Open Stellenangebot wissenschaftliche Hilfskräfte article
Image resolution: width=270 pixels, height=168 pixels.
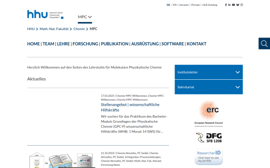click(130, 108)
